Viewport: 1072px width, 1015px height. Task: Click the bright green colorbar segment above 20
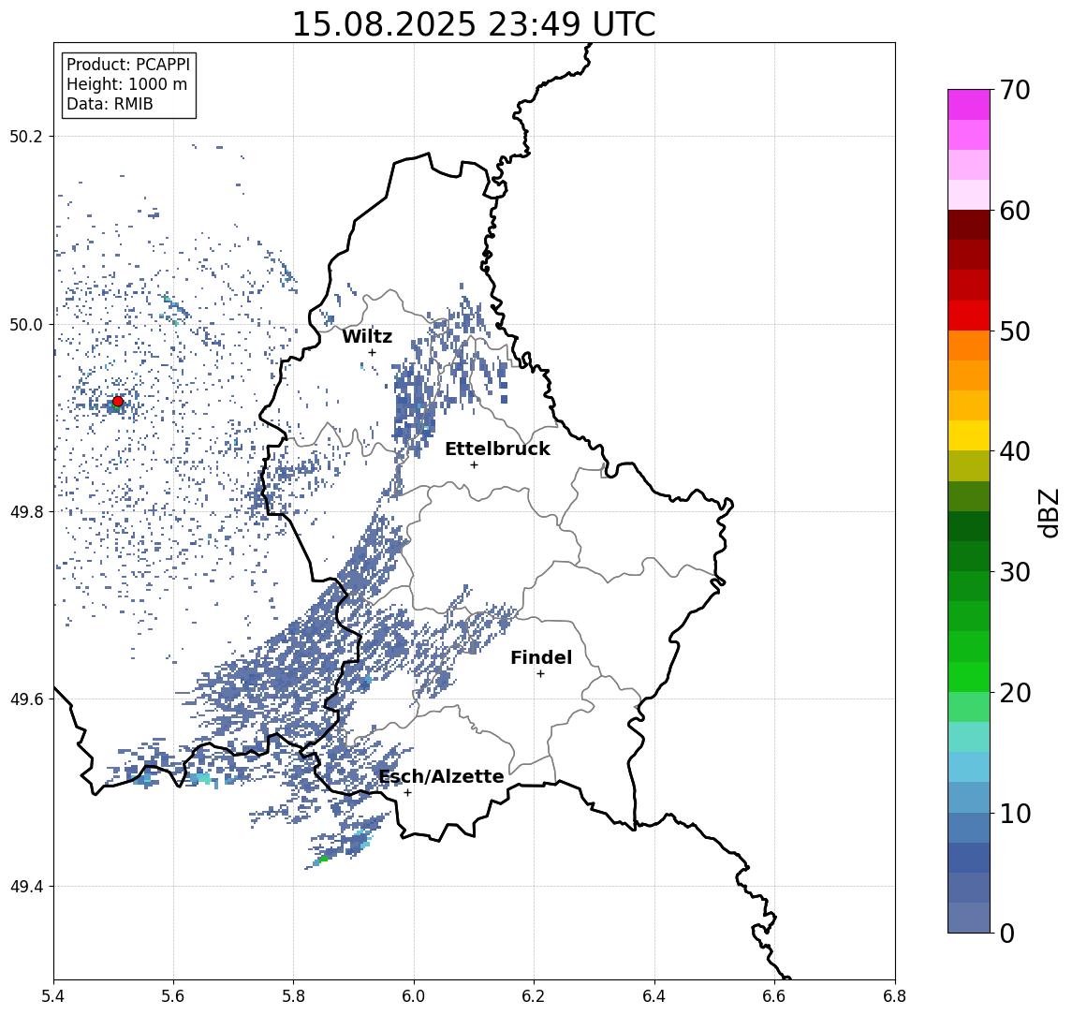[x=969, y=677]
